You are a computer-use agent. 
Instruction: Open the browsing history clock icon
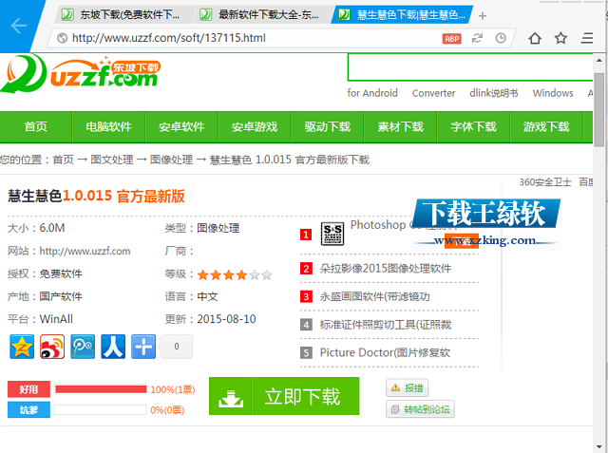pos(501,38)
